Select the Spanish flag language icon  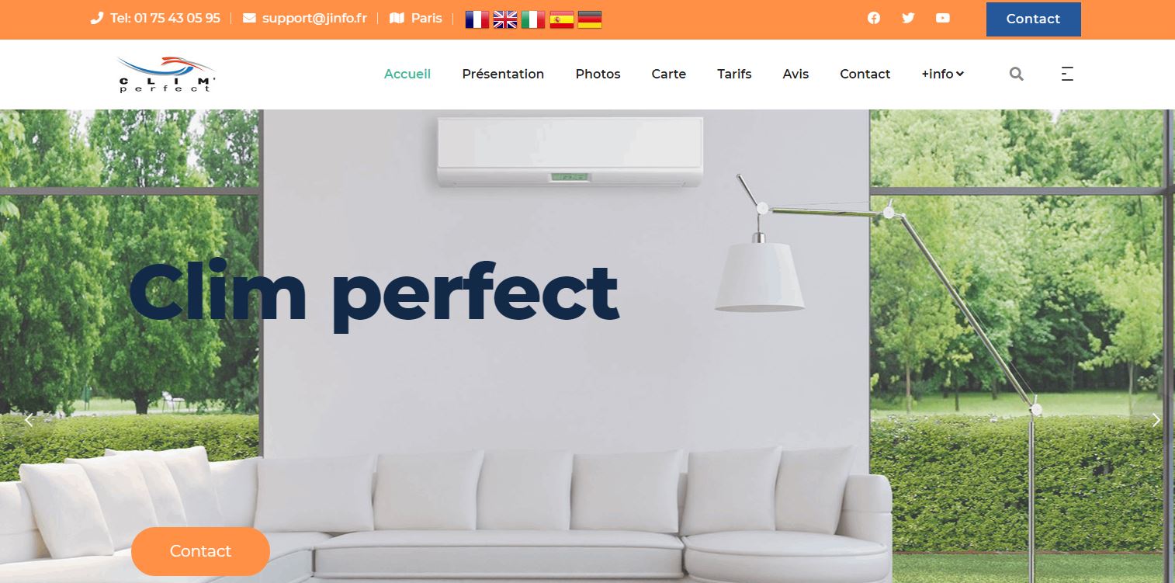(x=562, y=19)
